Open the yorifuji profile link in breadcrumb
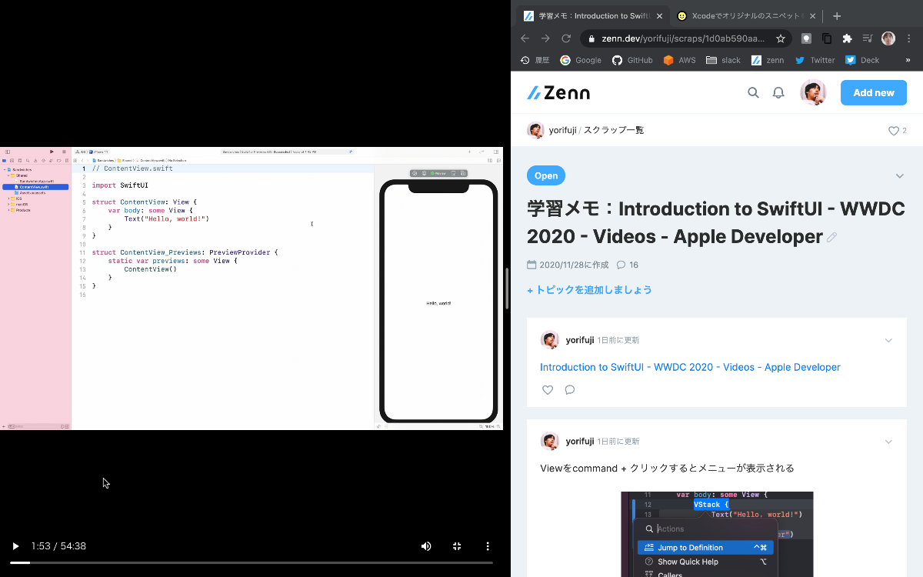 click(563, 131)
